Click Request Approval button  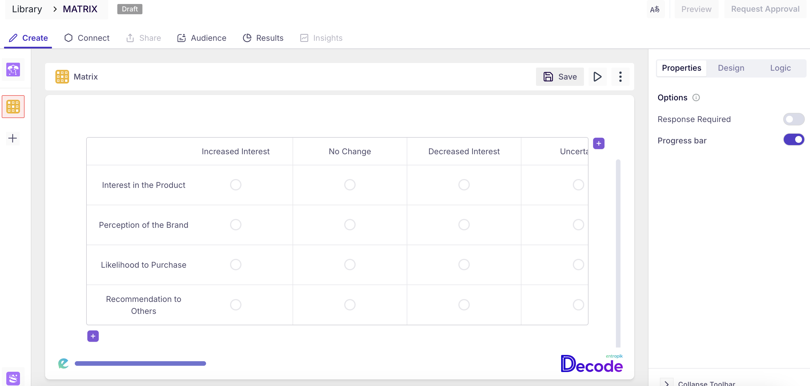(x=765, y=9)
